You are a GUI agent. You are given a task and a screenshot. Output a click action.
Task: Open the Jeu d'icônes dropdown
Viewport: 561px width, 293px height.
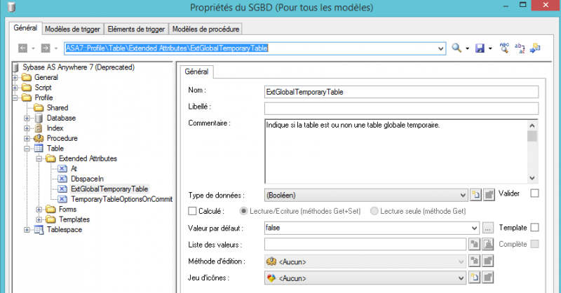[x=461, y=278]
